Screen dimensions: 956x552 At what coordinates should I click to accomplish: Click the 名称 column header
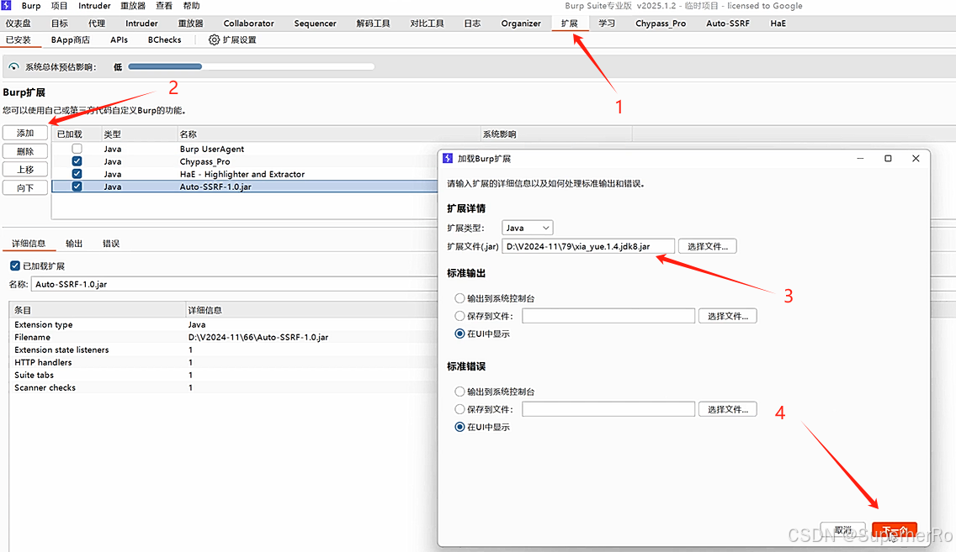click(x=328, y=134)
